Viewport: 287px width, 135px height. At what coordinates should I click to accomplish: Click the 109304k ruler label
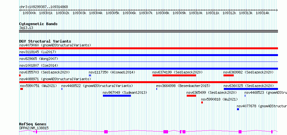[x=96, y=13]
